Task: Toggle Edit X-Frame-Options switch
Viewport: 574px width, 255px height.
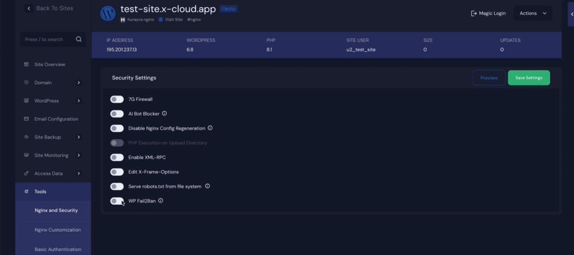Action: pos(117,172)
